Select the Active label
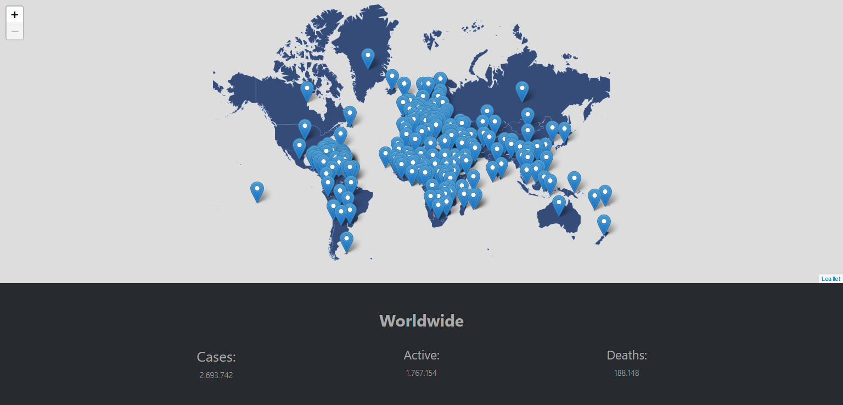This screenshot has width=843, height=405. click(421, 356)
